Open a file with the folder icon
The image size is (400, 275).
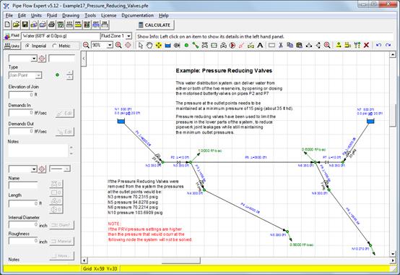[x=16, y=25]
